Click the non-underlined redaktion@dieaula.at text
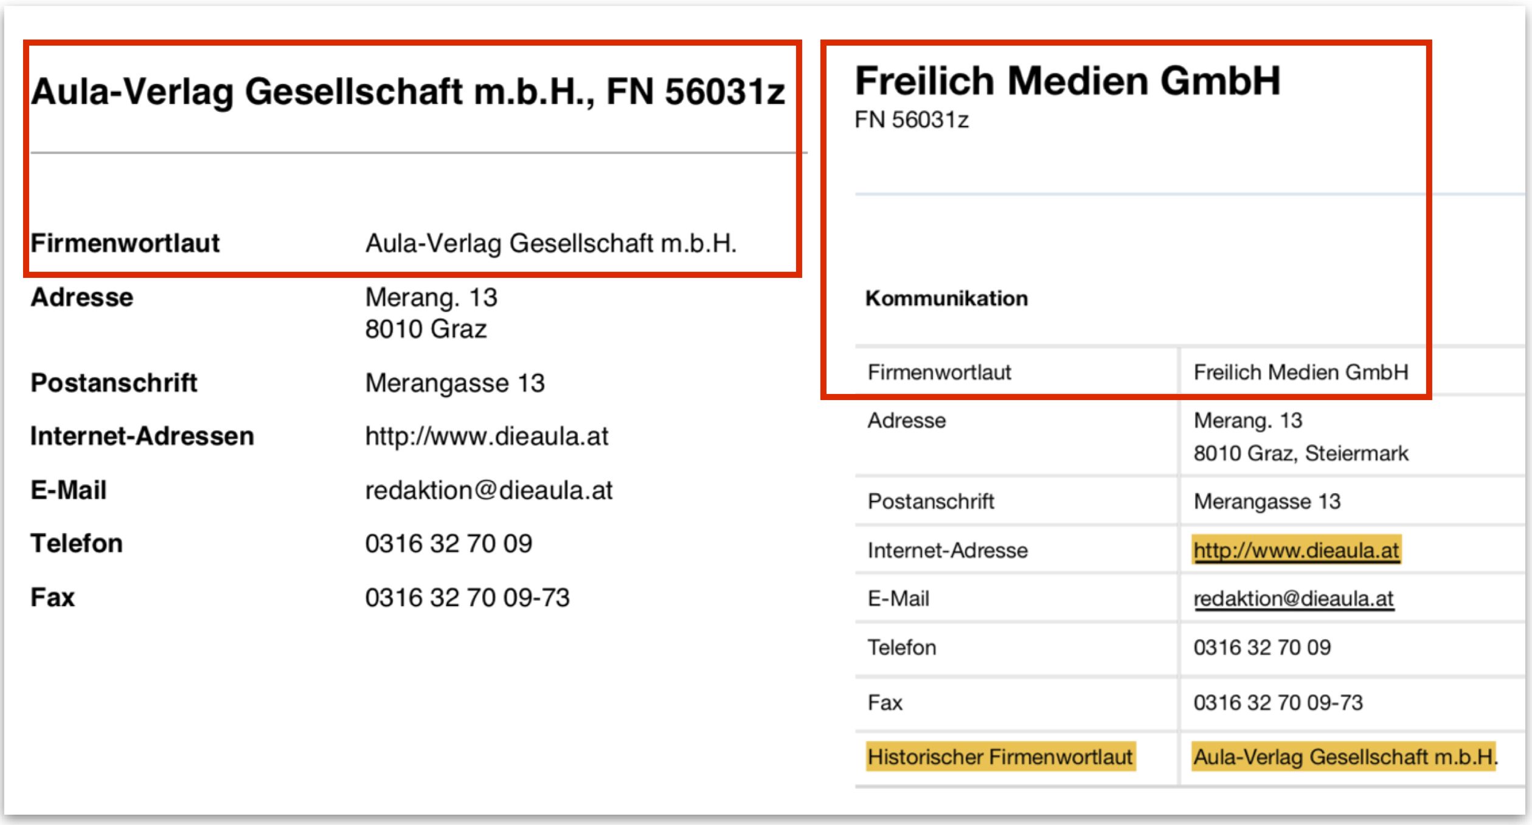1532x825 pixels. [488, 490]
